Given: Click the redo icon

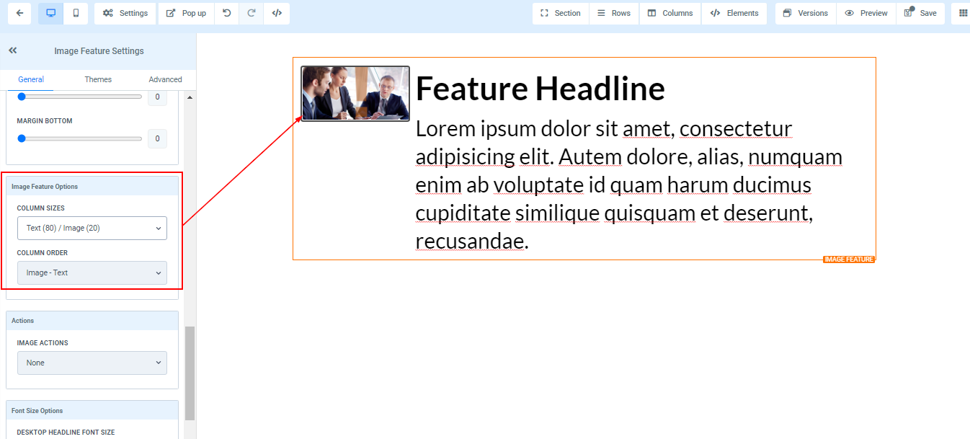Looking at the screenshot, I should coord(252,13).
